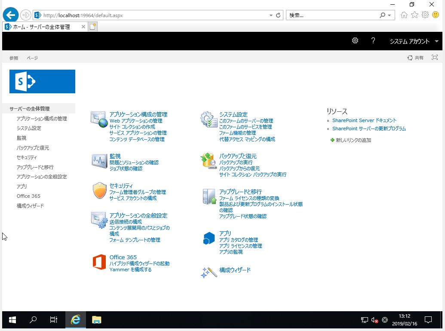Click the search magnifier icon in search box
Image resolution: width=445 pixels, height=331 pixels.
click(x=383, y=15)
